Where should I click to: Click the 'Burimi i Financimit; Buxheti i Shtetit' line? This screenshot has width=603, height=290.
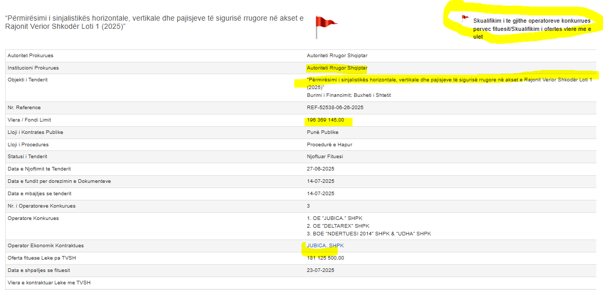point(349,95)
